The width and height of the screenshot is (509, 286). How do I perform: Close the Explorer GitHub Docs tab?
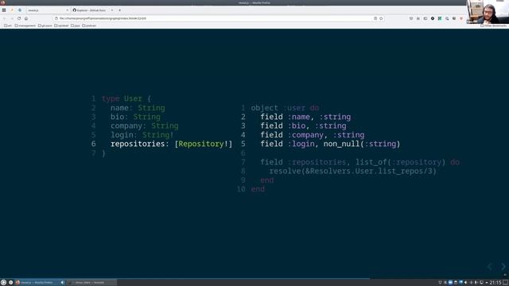click(112, 10)
